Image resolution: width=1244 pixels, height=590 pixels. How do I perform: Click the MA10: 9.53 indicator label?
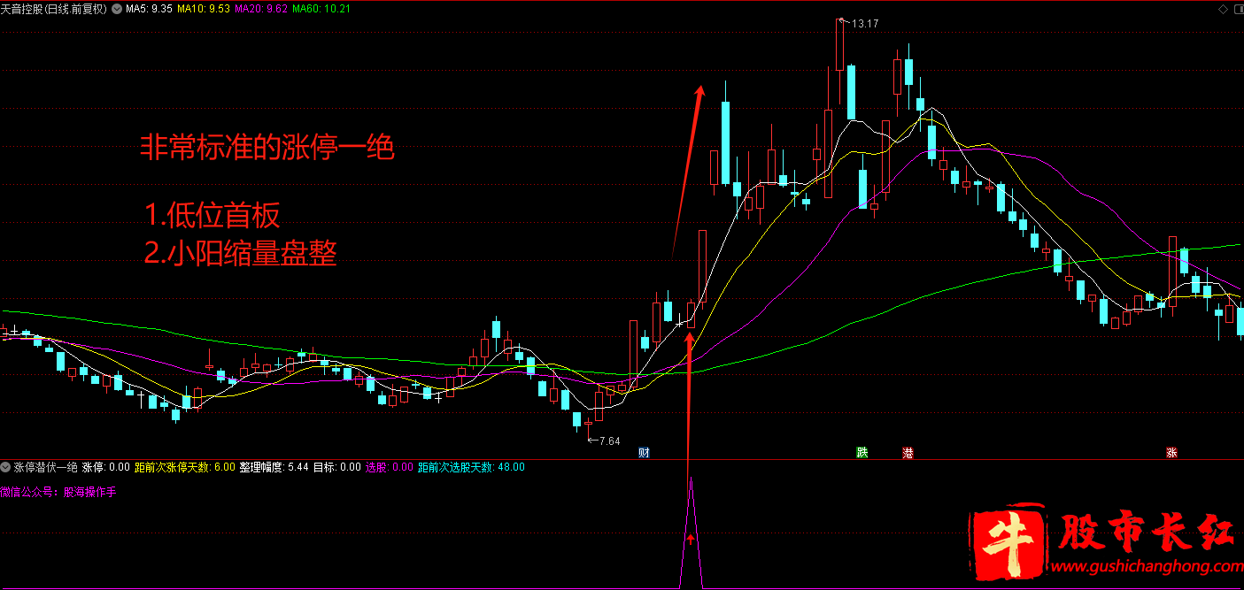point(204,9)
